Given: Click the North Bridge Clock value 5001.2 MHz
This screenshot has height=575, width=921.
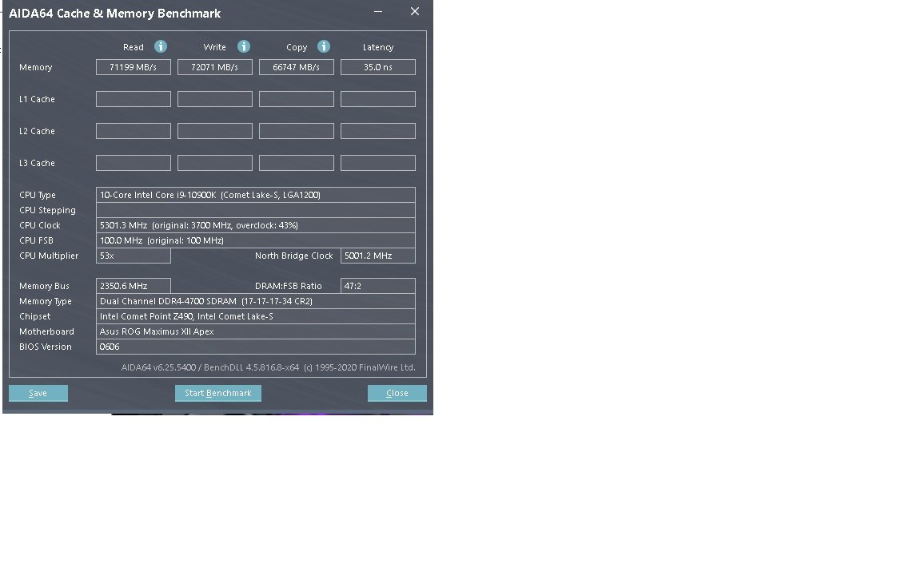Looking at the screenshot, I should (378, 256).
